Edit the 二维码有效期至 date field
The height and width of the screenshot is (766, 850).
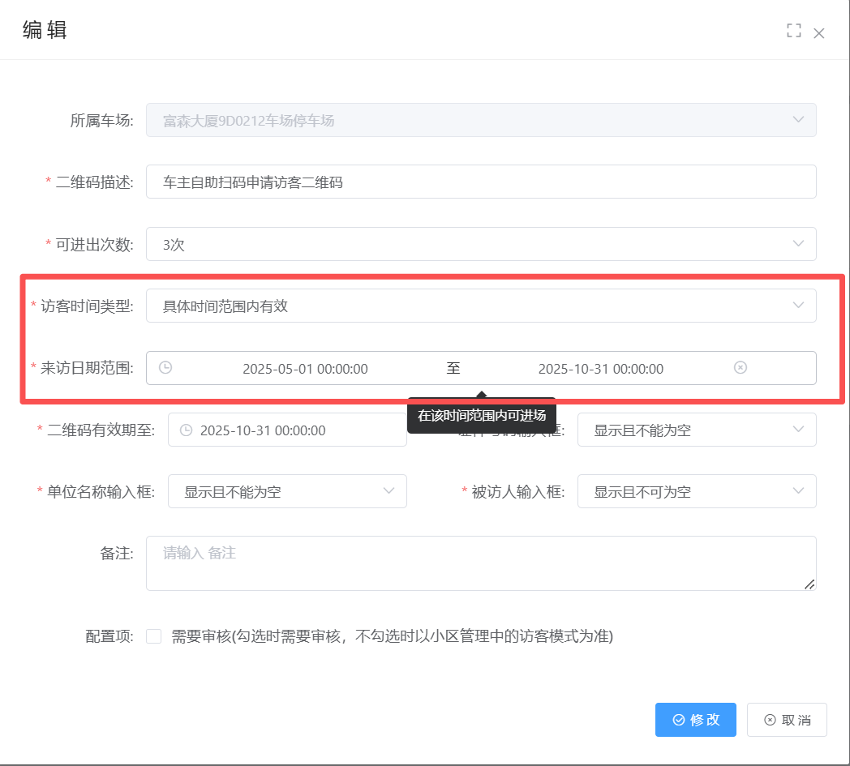pos(287,430)
